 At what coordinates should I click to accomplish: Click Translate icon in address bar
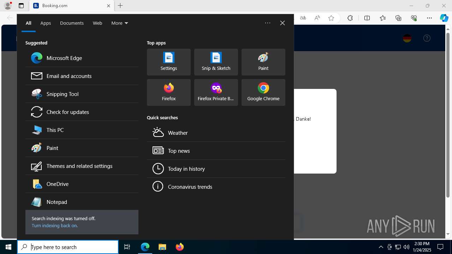click(x=303, y=18)
